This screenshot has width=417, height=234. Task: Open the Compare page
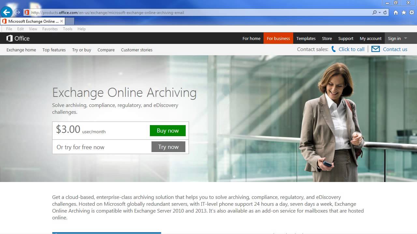click(x=106, y=50)
